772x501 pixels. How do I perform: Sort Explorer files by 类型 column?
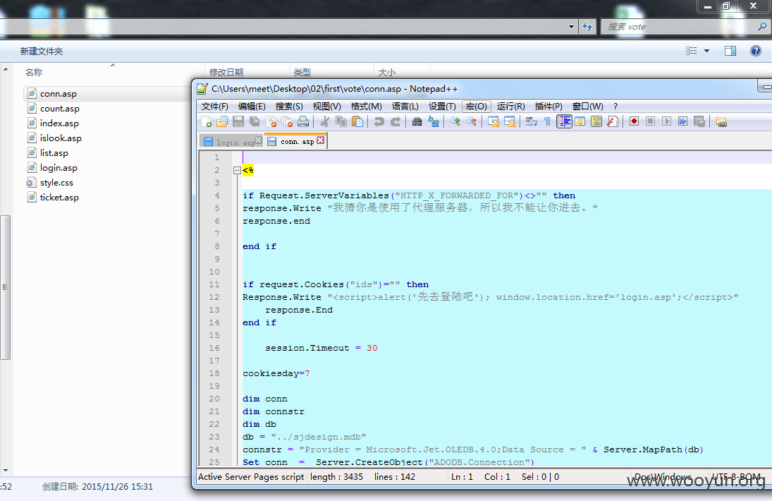302,73
